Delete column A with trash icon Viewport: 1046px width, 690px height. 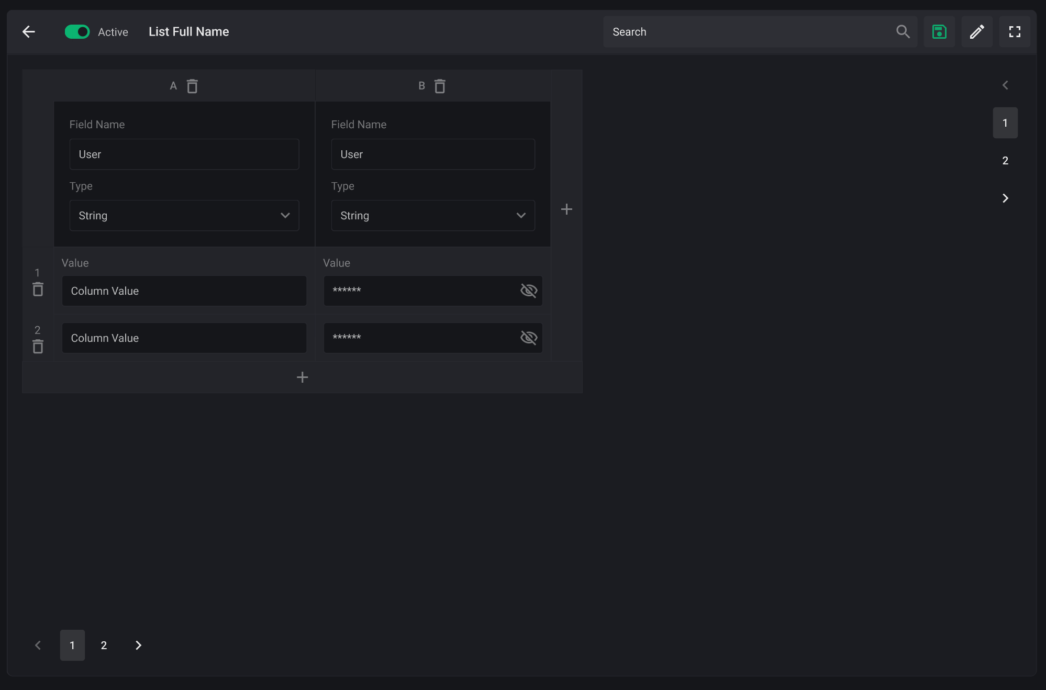click(x=192, y=86)
